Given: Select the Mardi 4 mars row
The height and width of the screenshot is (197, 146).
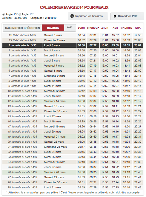Looking at the screenshot, I should pyautogui.click(x=73, y=50).
